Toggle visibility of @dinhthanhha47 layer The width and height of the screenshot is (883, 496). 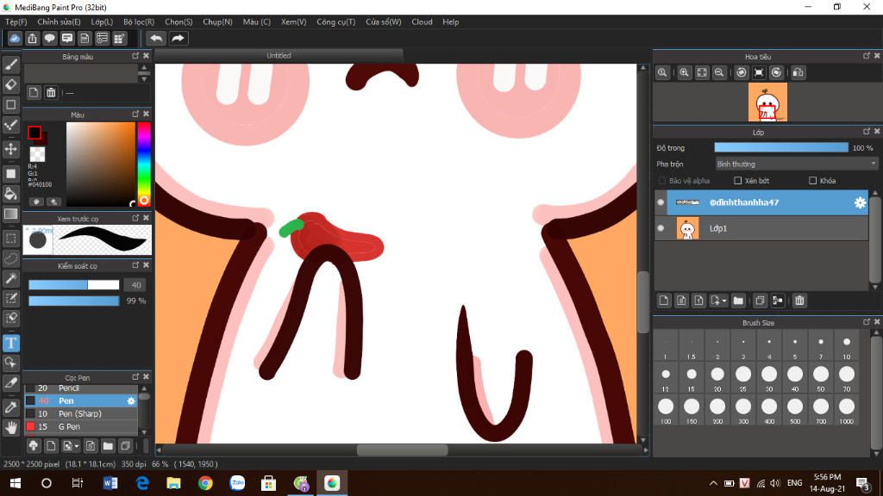(661, 202)
